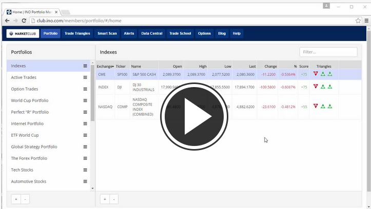Click the large play video button

click(194, 117)
